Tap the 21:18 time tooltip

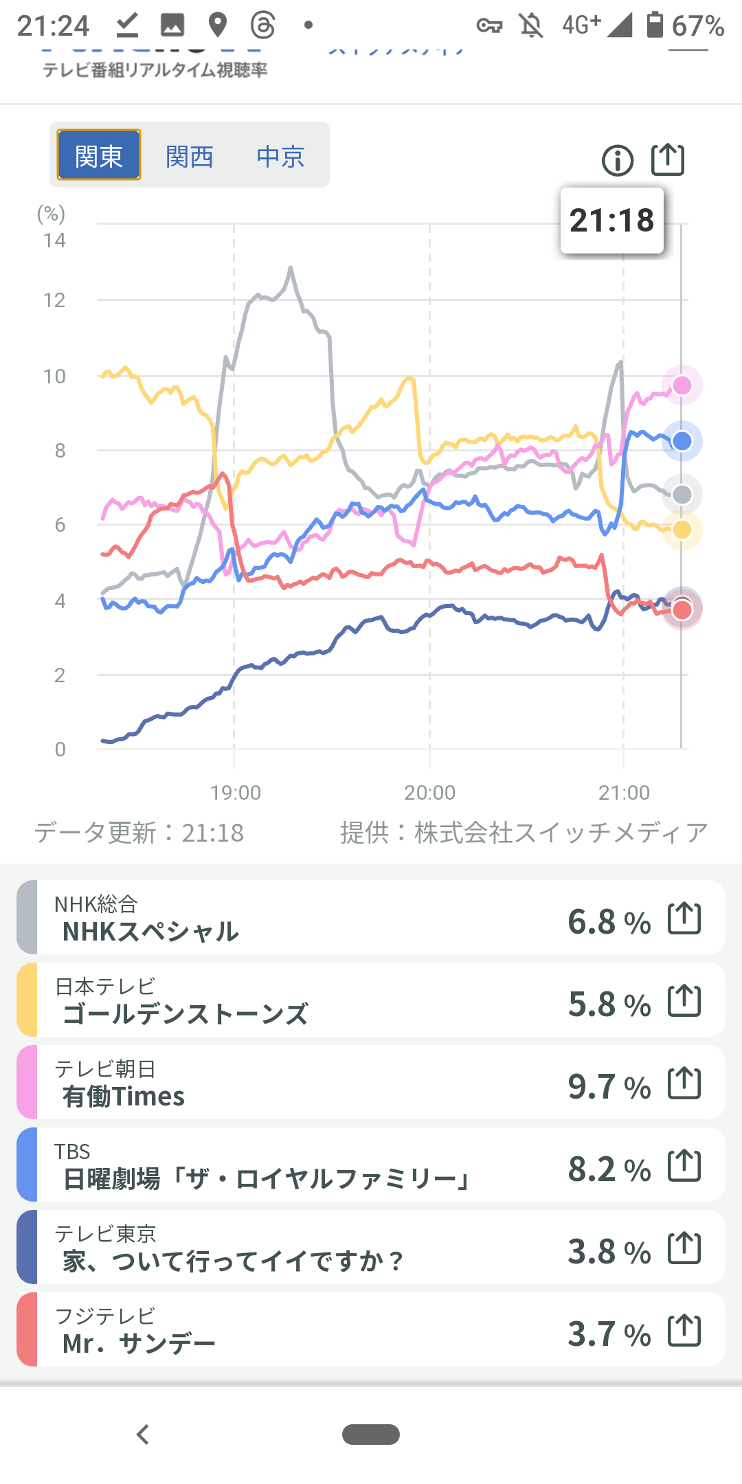click(x=611, y=221)
